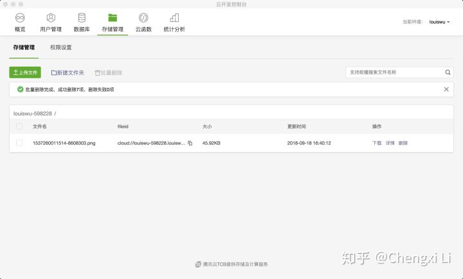
Task: Copy the fileid with the copy icon
Action: coord(190,143)
